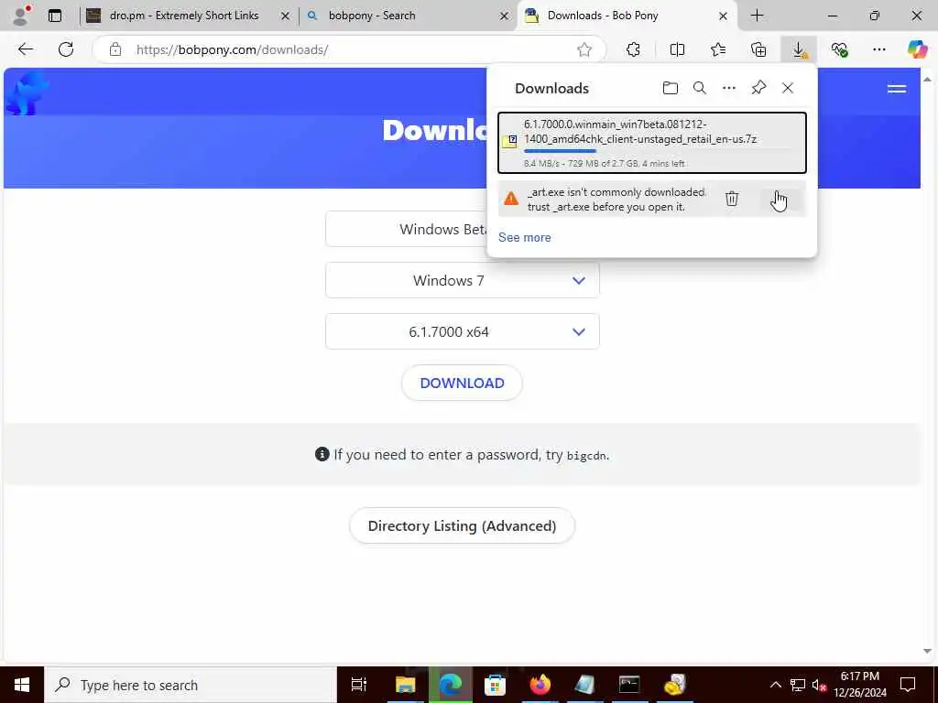The width and height of the screenshot is (938, 703).
Task: Go back with the browser back arrow
Action: tap(25, 49)
